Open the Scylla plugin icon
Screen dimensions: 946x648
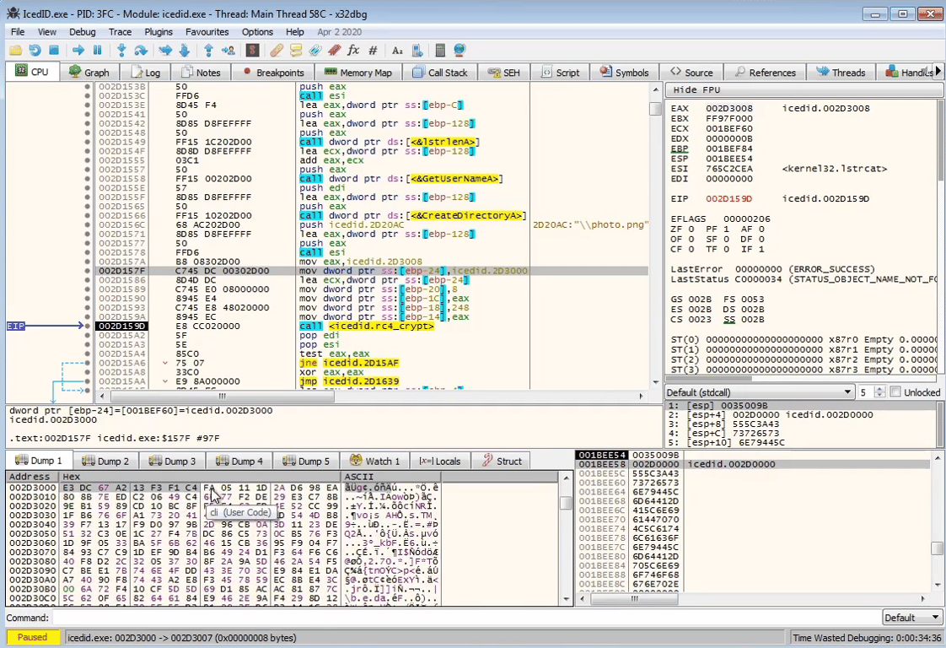pyautogui.click(x=252, y=51)
